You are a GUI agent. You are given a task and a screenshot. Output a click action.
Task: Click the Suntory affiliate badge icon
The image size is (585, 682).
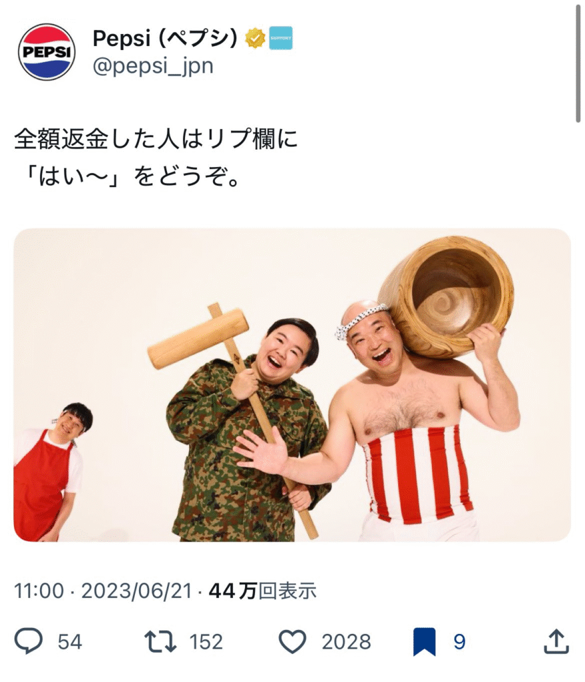tap(281, 38)
